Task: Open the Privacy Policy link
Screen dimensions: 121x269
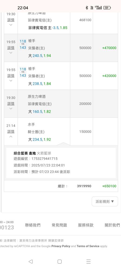Action: click(x=61, y=246)
